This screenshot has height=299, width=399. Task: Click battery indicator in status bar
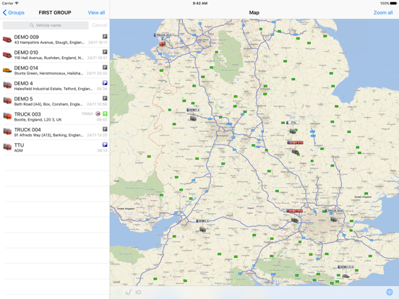click(x=393, y=4)
